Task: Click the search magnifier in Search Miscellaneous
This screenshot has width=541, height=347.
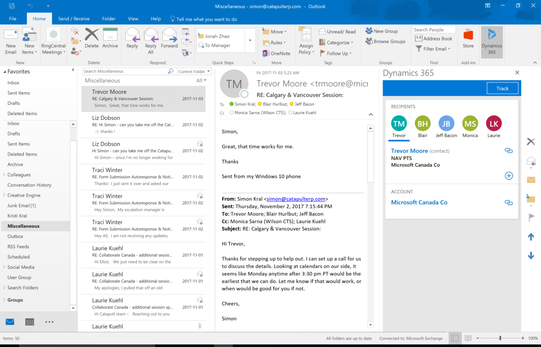Action: pyautogui.click(x=170, y=71)
